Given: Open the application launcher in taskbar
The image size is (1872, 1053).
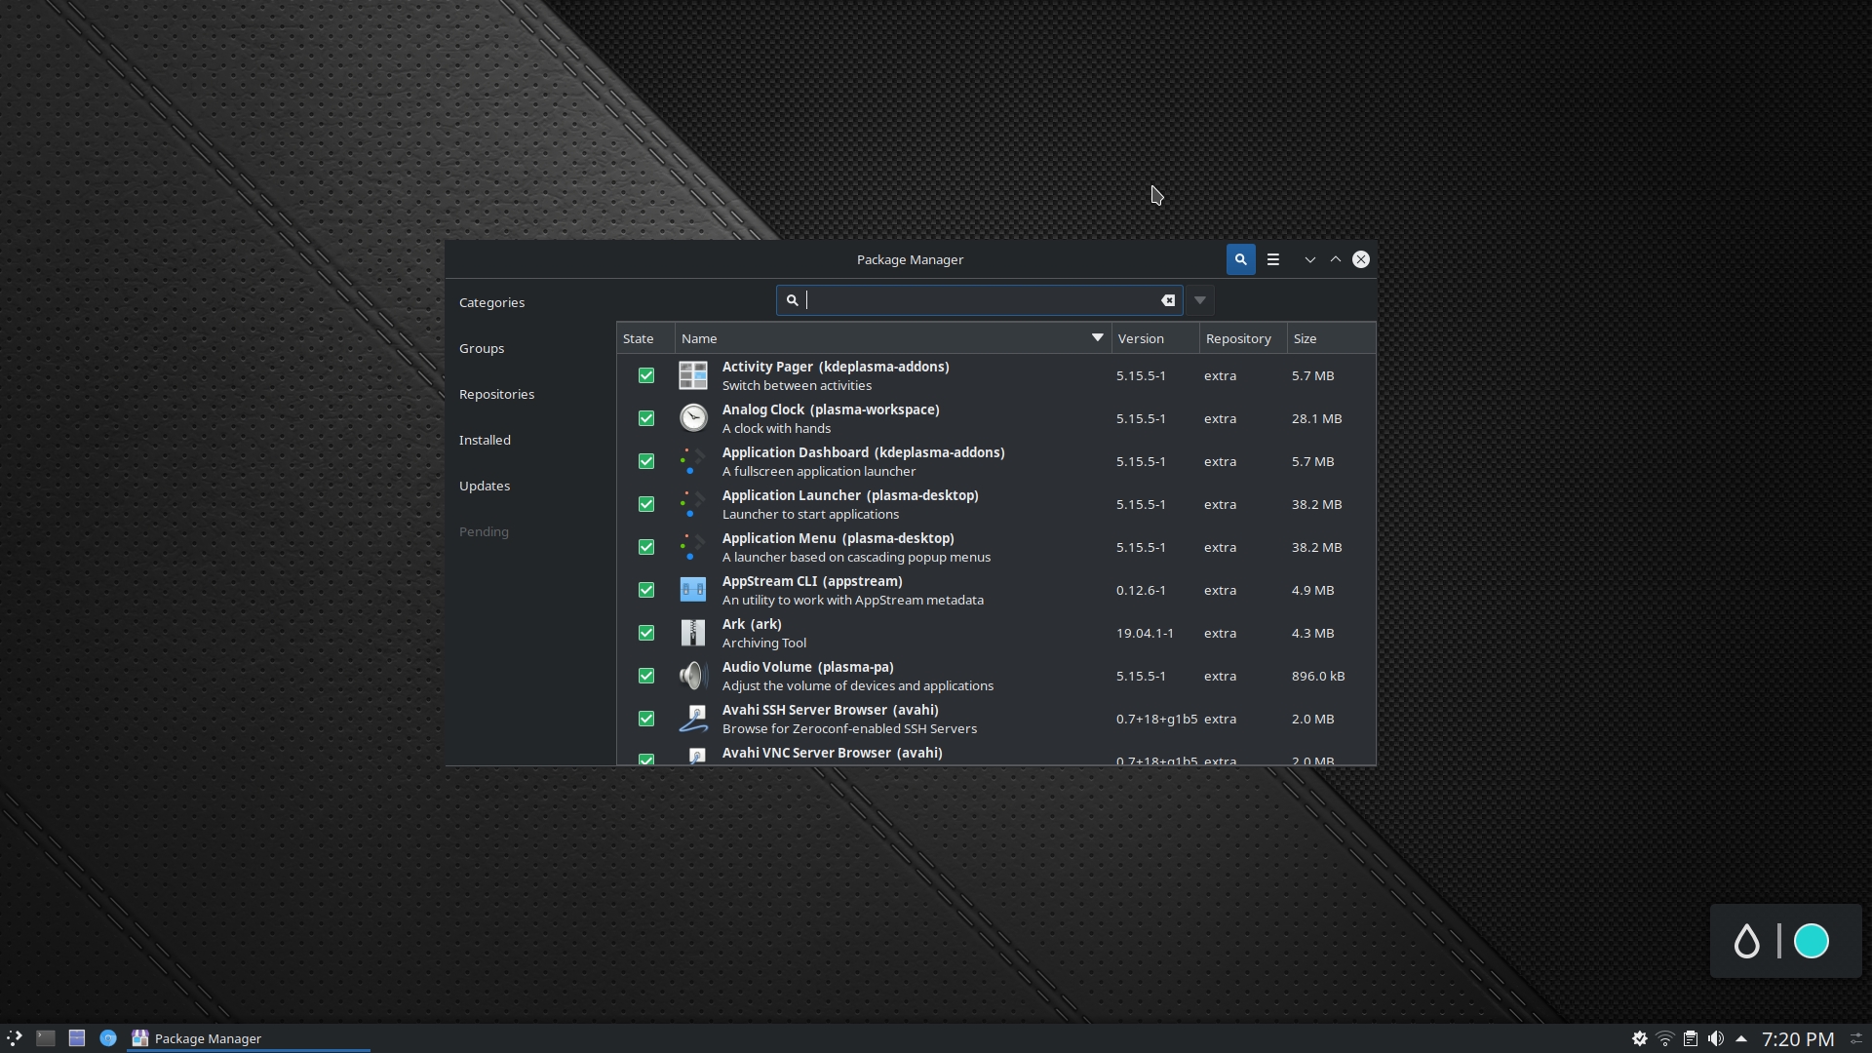Looking at the screenshot, I should click(x=15, y=1038).
